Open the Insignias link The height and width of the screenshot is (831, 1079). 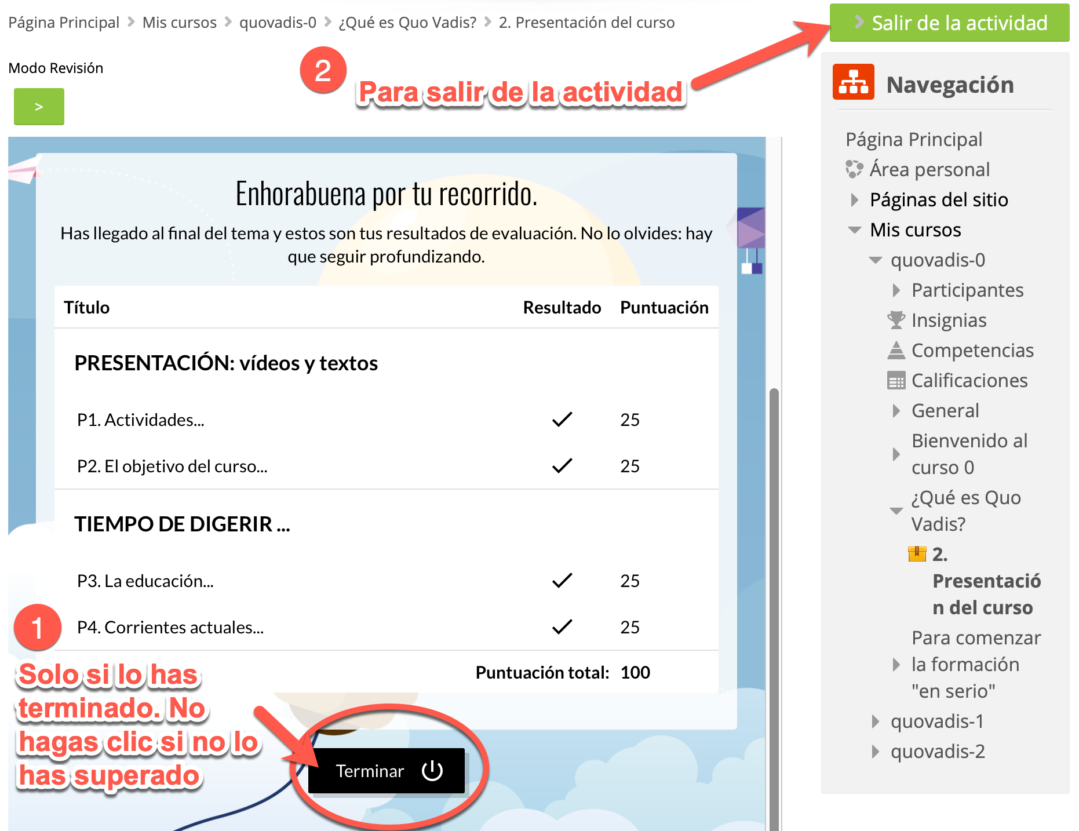(949, 320)
